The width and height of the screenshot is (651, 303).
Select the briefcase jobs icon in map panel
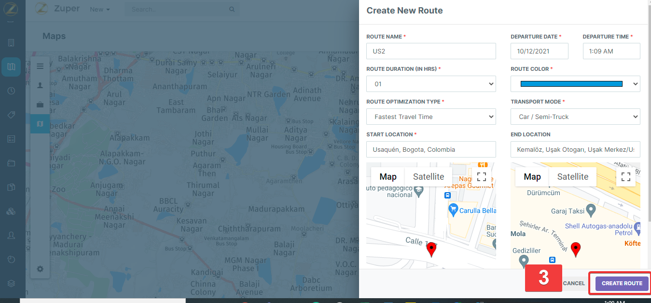40,105
